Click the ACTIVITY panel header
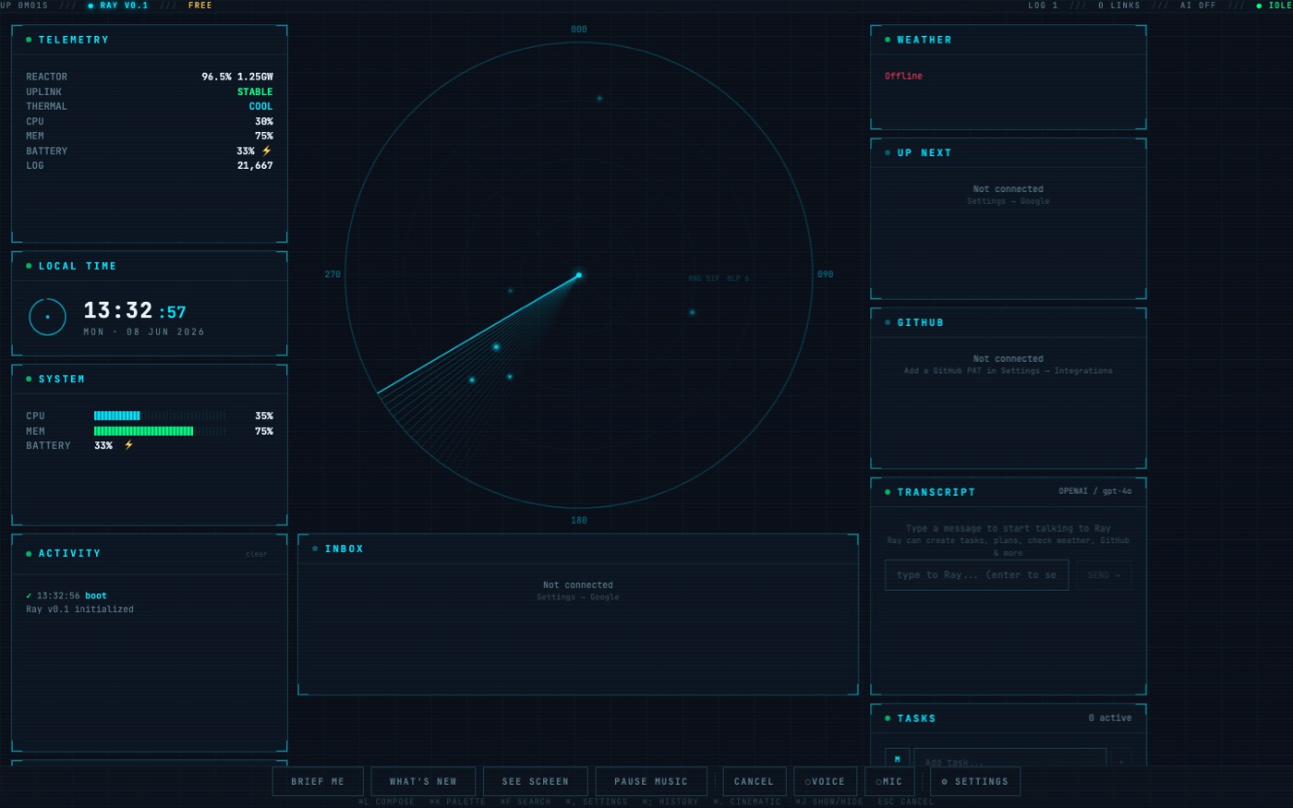1293x808 pixels. pos(150,554)
